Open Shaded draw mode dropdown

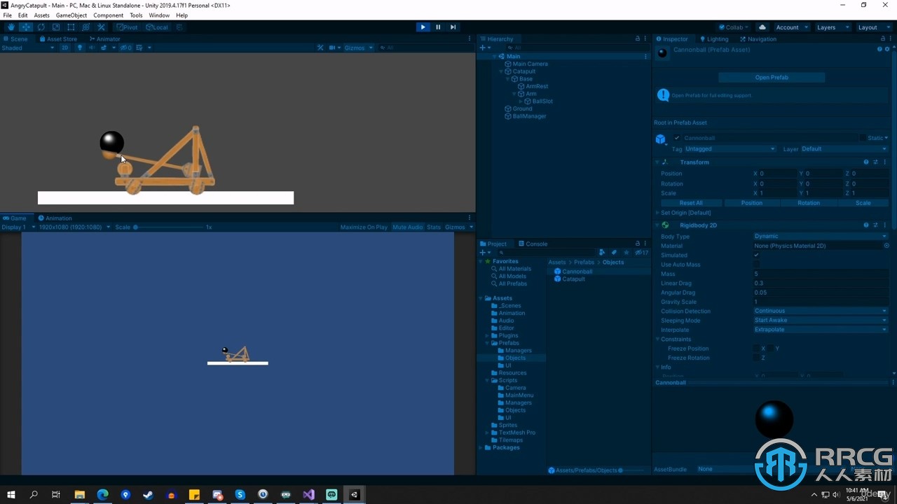tap(28, 48)
